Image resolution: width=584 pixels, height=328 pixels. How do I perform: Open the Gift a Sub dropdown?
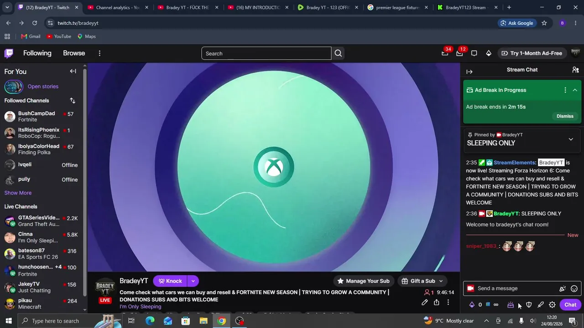pyautogui.click(x=422, y=281)
